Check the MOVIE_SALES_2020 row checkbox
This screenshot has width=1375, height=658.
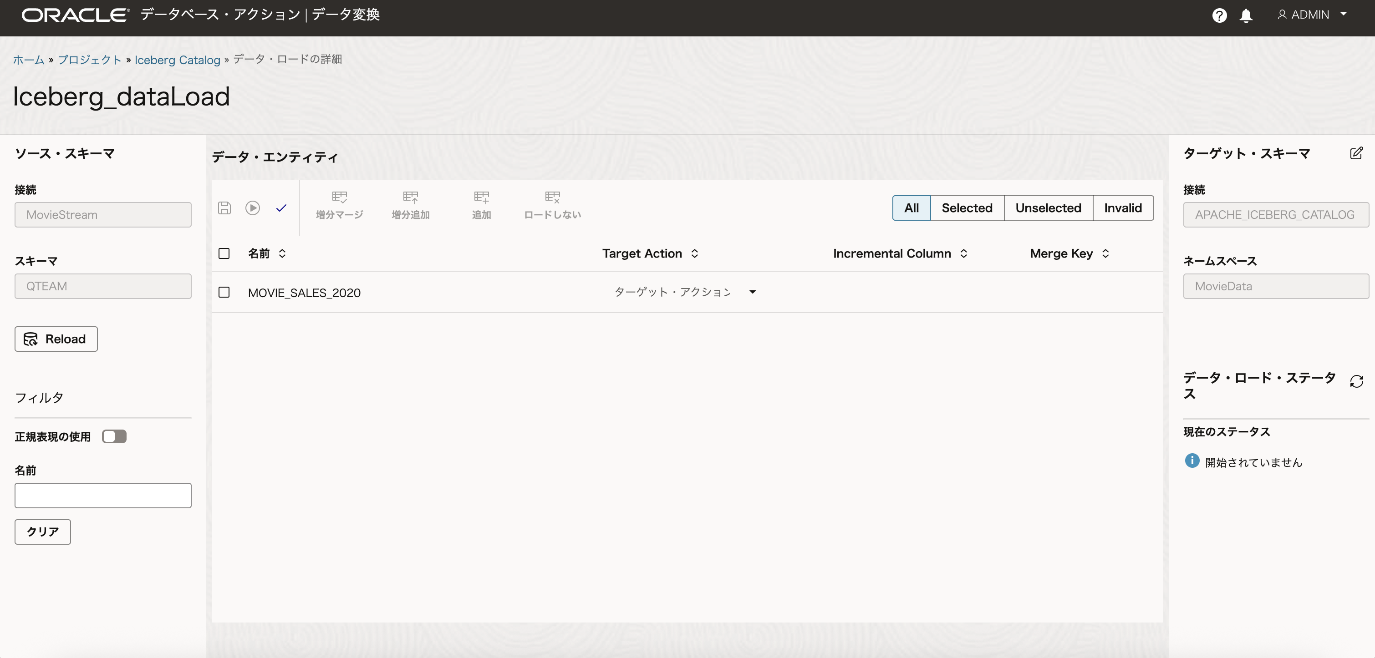coord(224,292)
